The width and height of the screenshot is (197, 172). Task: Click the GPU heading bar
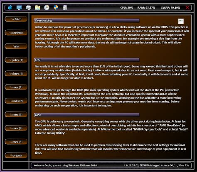pyautogui.click(x=87, y=115)
